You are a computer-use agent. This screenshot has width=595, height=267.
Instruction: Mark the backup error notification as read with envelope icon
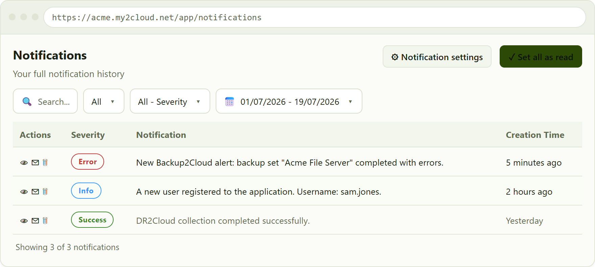[x=35, y=163]
